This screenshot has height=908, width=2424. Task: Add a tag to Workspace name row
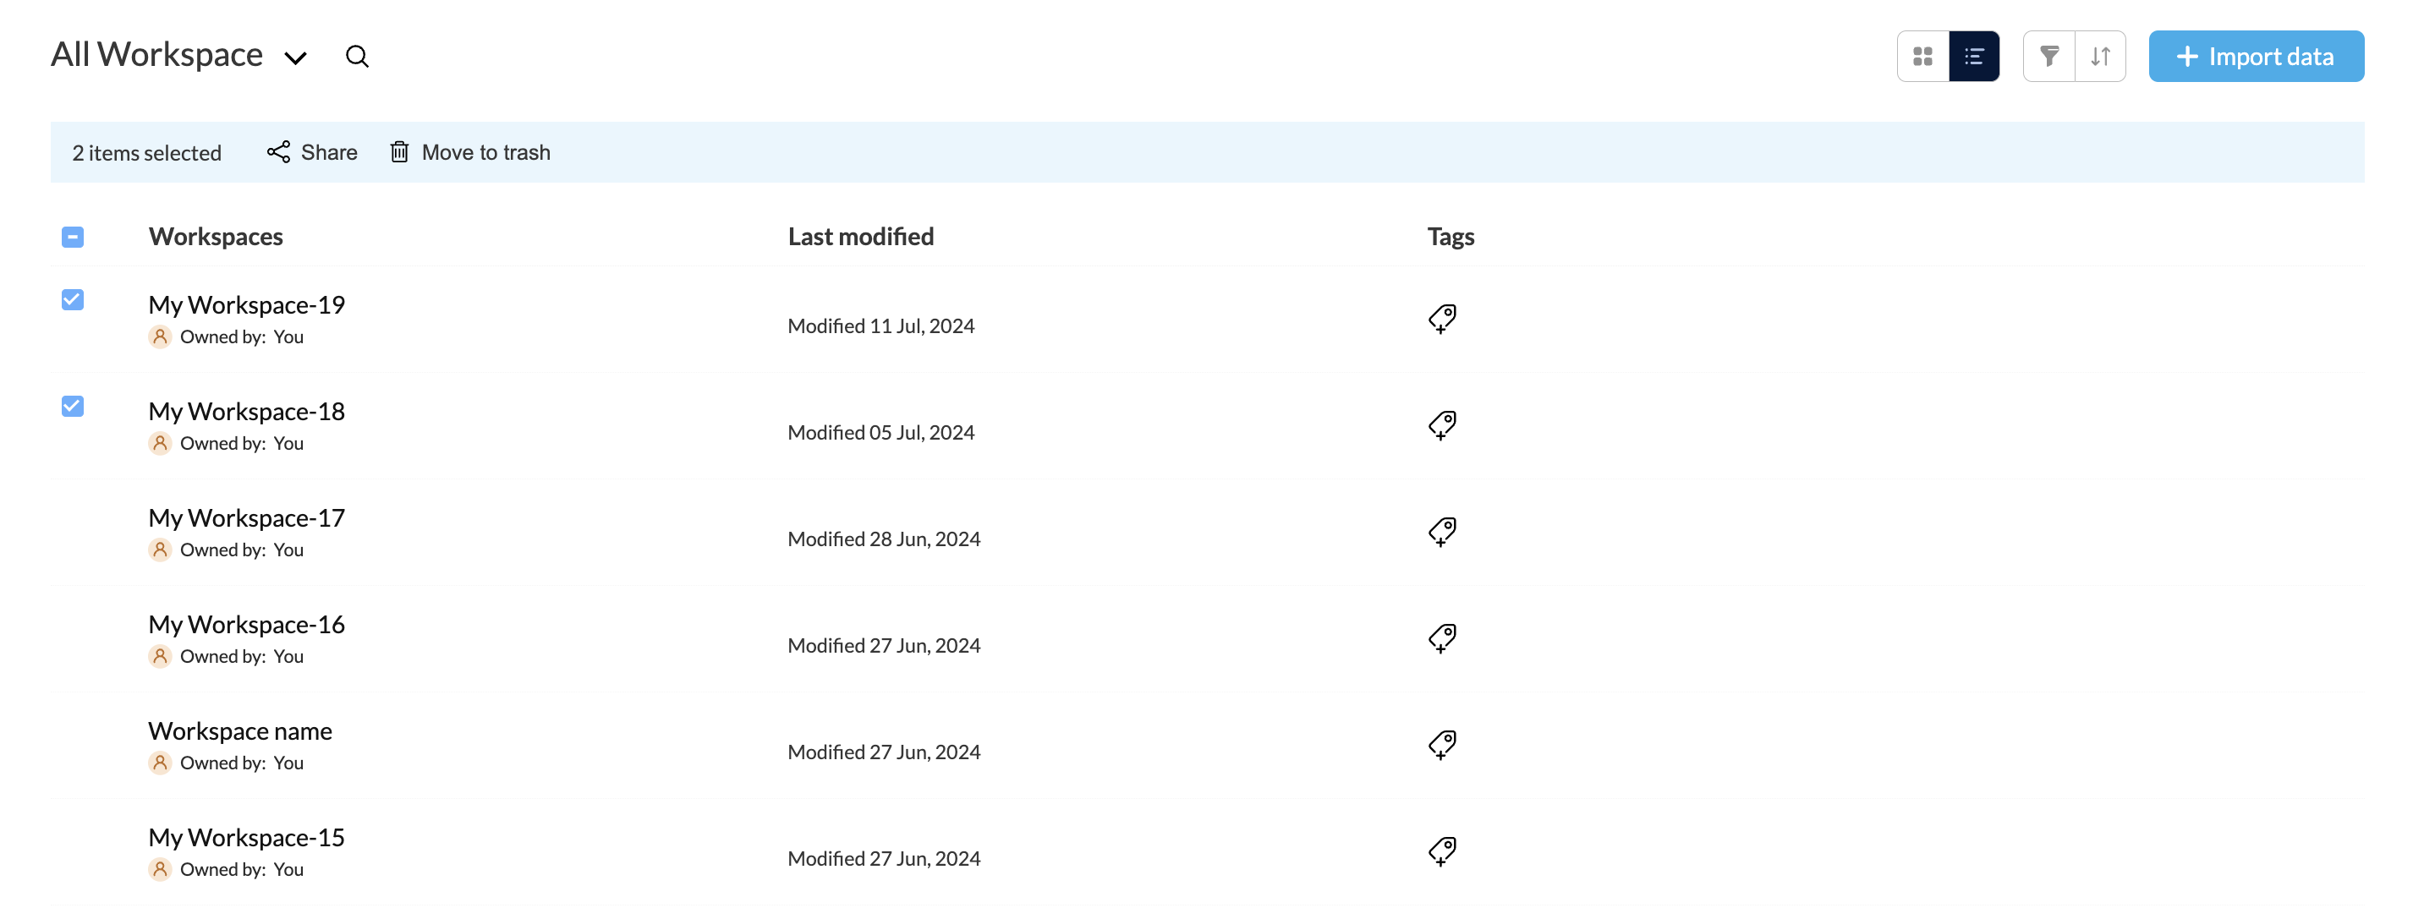coord(1441,745)
